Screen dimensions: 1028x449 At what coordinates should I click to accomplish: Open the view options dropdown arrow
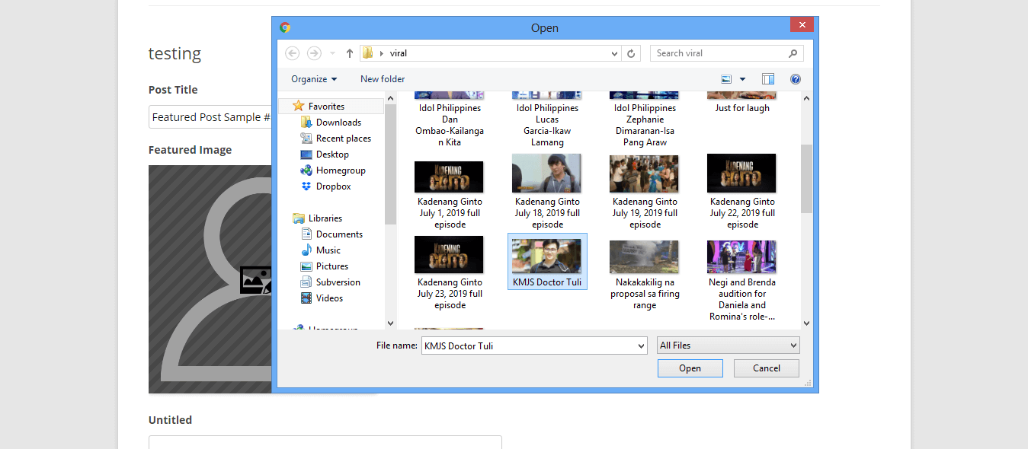tap(742, 79)
